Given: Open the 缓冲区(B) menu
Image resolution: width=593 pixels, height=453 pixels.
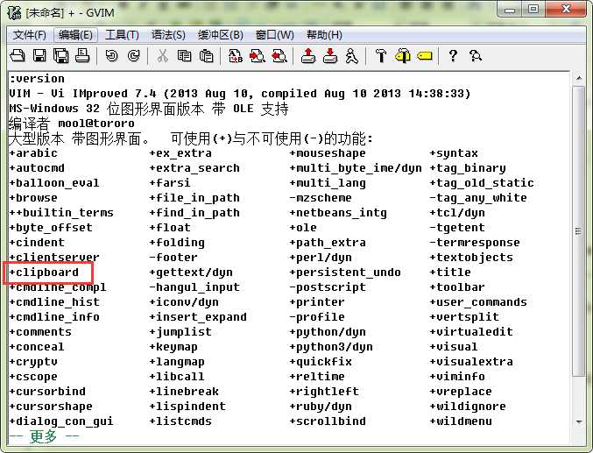Looking at the screenshot, I should 221,35.
